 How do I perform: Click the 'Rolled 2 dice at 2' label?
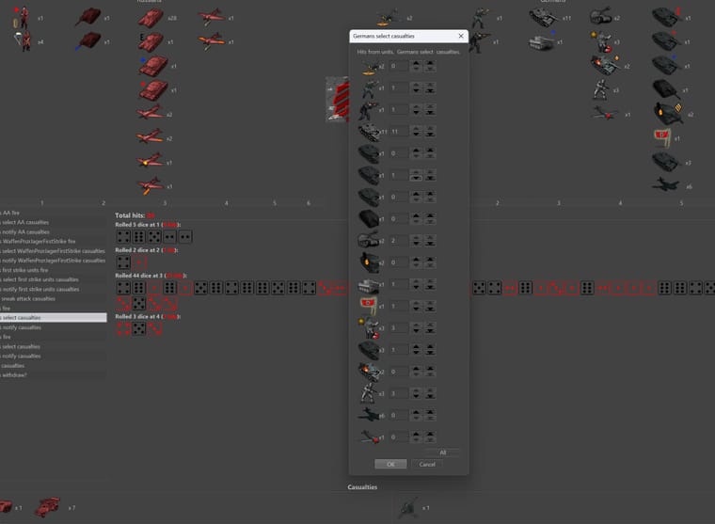point(148,250)
